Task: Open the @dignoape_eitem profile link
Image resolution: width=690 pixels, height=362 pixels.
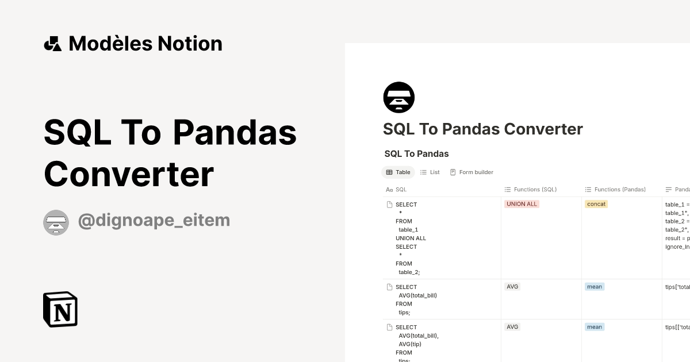Action: pos(154,220)
